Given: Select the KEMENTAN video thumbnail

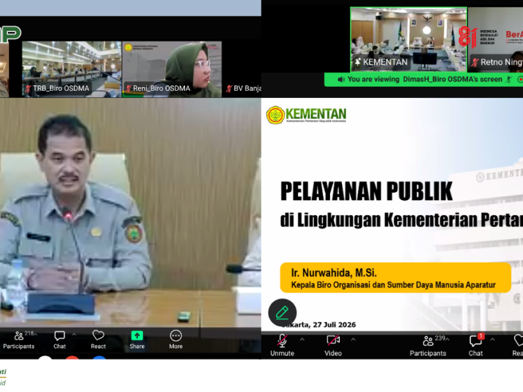Looking at the screenshot, I should pos(409,39).
